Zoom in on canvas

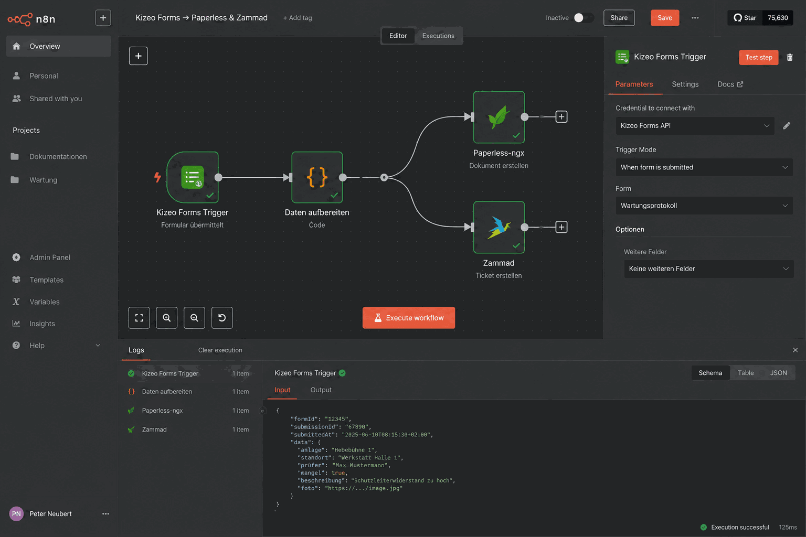(x=167, y=318)
